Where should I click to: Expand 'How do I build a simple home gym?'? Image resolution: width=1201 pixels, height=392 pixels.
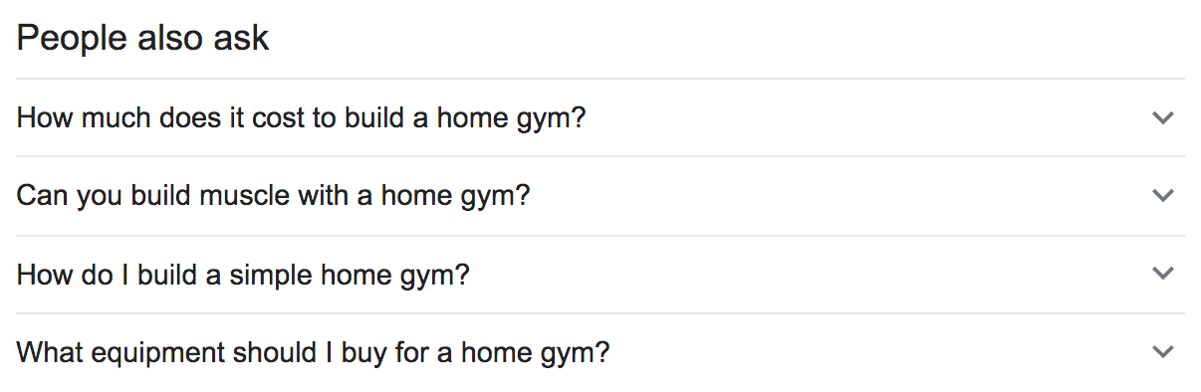point(600,274)
